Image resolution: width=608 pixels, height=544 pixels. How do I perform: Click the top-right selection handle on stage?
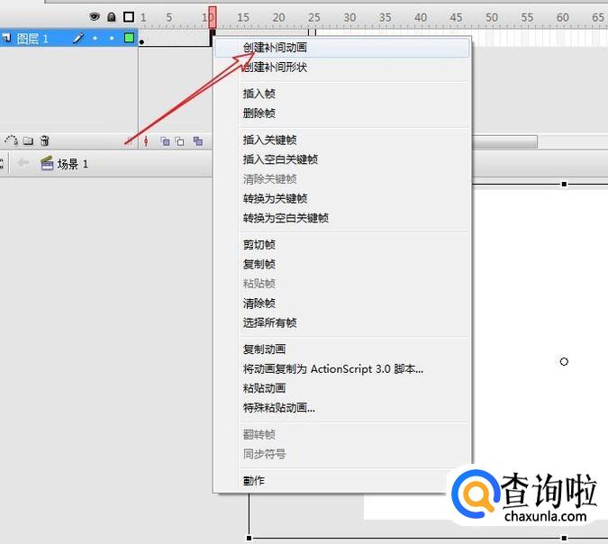tap(564, 184)
